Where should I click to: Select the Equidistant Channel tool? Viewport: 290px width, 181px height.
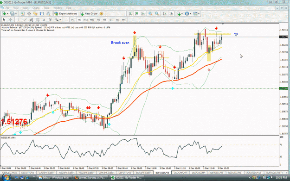tap(31, 20)
